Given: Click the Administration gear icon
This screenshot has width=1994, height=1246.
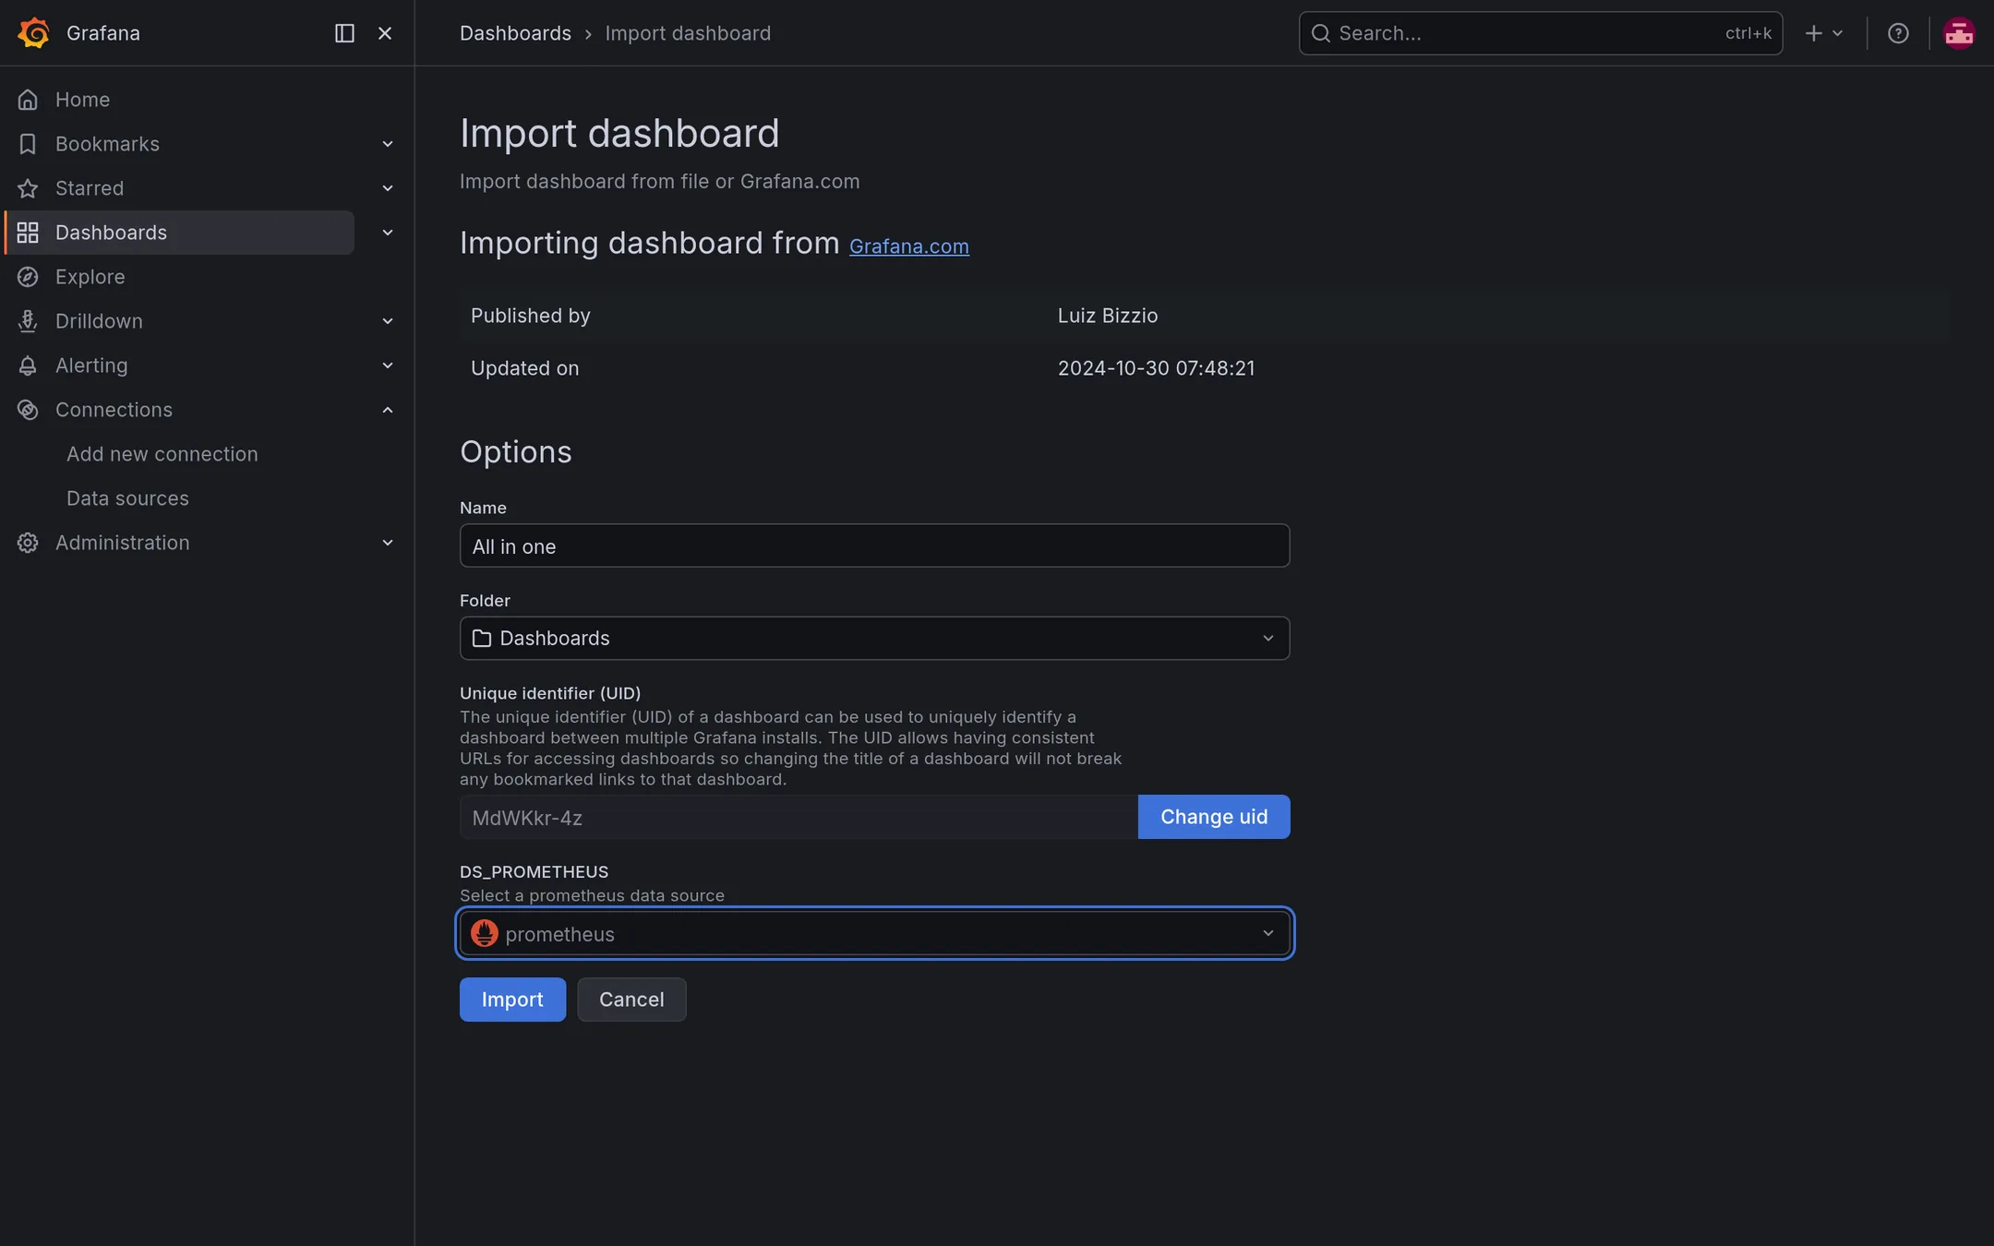Looking at the screenshot, I should pyautogui.click(x=28, y=543).
